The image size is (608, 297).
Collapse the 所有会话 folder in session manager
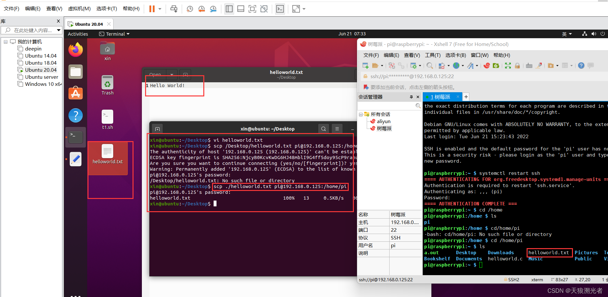[x=361, y=114]
